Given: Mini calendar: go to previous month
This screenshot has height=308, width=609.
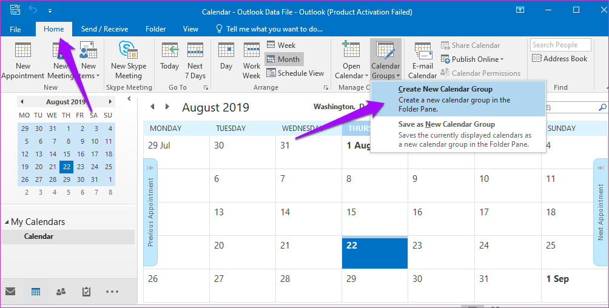Looking at the screenshot, I should pos(22,102).
